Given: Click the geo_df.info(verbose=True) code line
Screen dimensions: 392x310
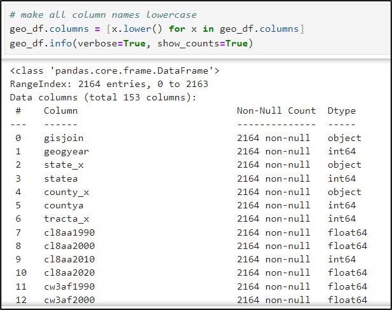Looking at the screenshot, I should pos(131,43).
